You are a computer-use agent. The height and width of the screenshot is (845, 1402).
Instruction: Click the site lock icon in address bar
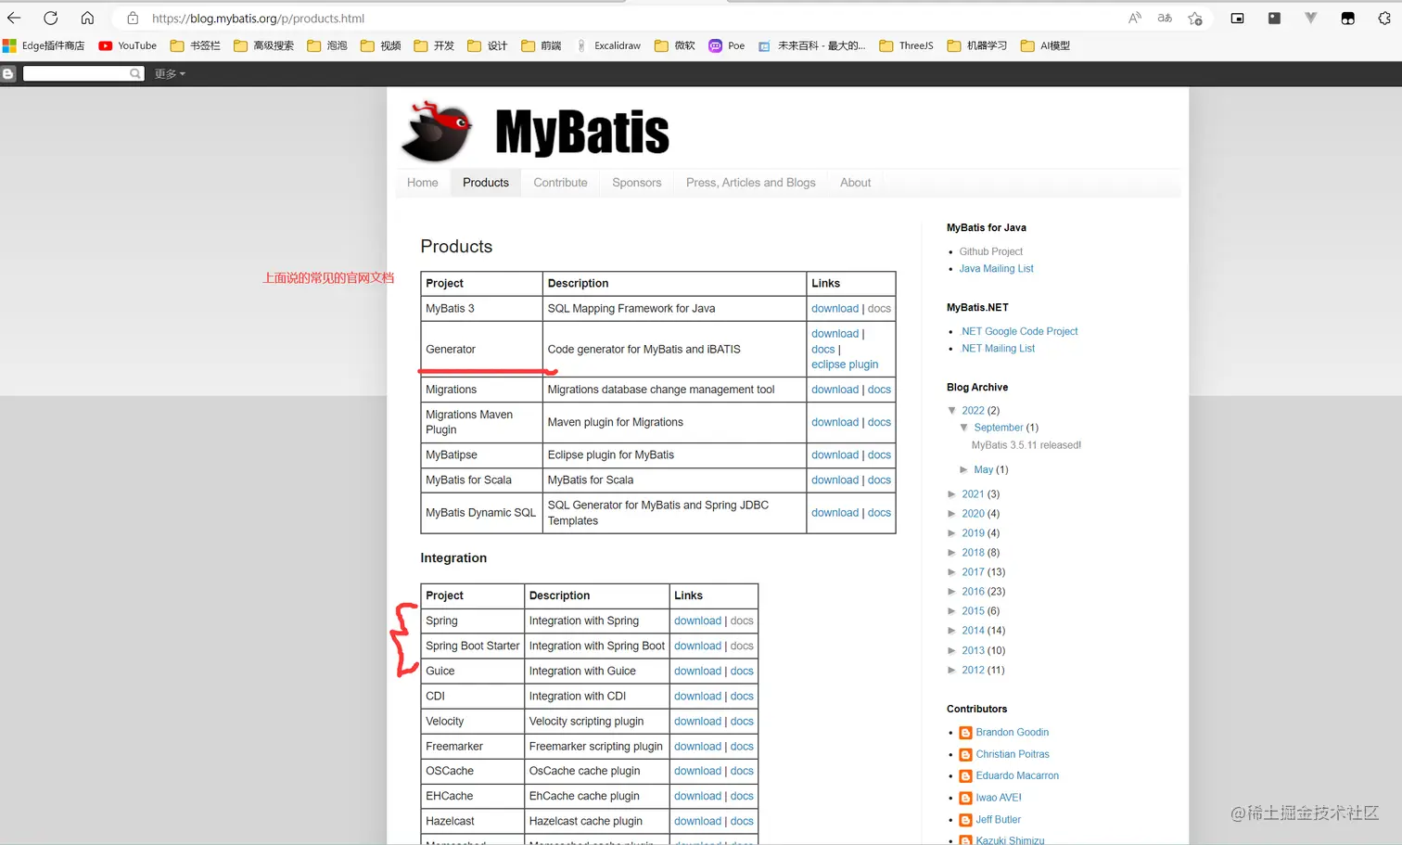pyautogui.click(x=133, y=18)
